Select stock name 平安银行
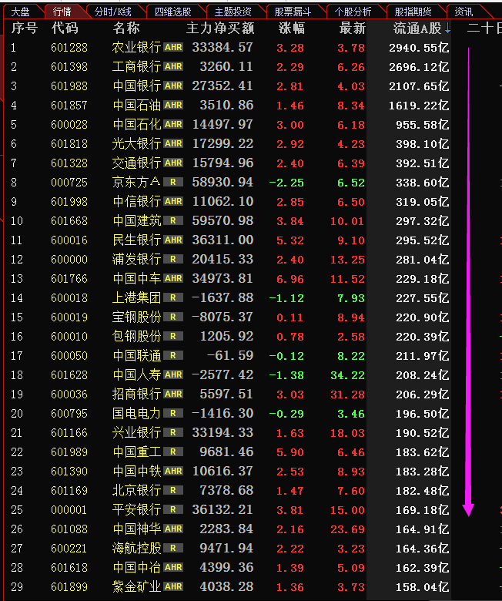Viewport: 502px width, 601px height. point(137,510)
